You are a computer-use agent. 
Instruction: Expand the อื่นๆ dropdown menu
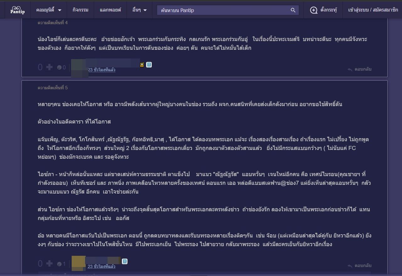coord(139,10)
